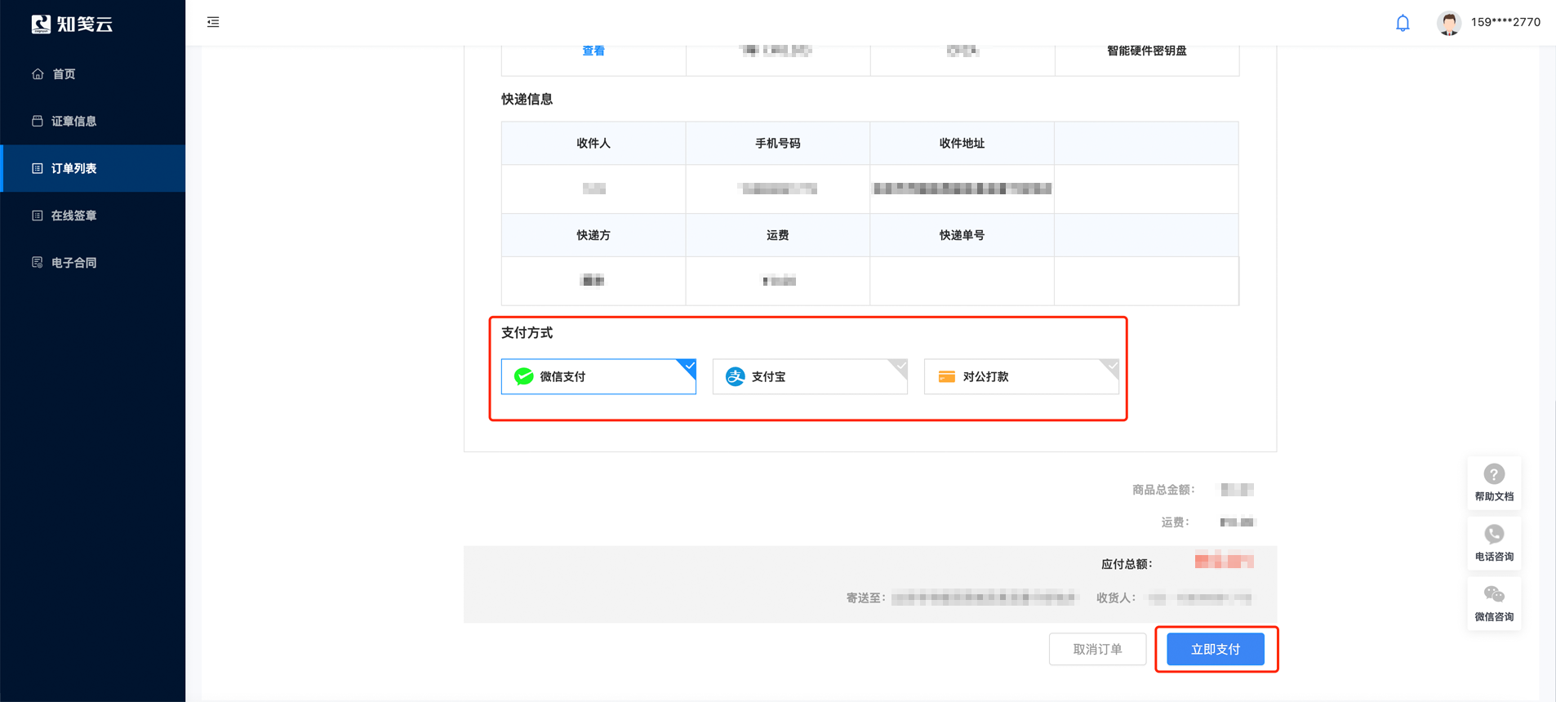
Task: Click the 运费 header cell in table
Action: pyautogui.click(x=778, y=235)
